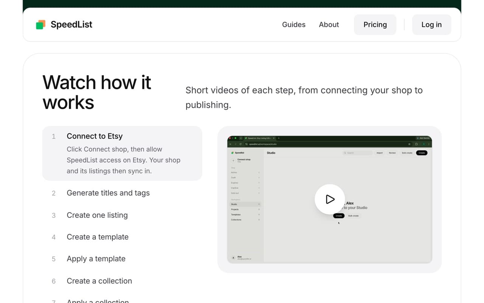The image size is (484, 303).
Task: Click the Log in button
Action: 431,25
